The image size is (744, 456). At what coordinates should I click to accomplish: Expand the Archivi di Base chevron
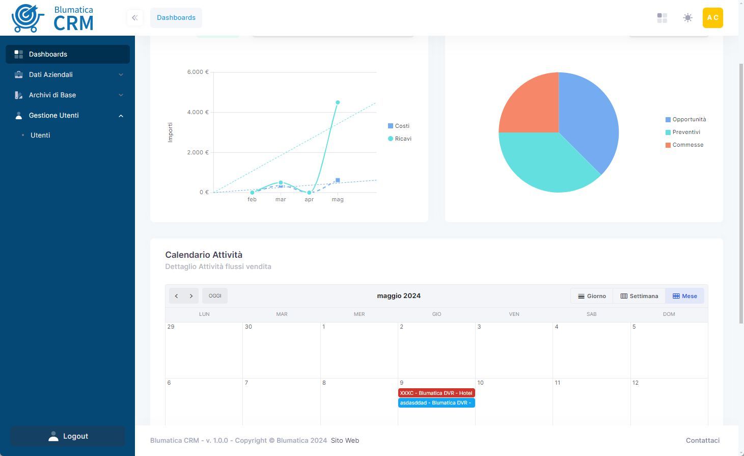point(121,95)
